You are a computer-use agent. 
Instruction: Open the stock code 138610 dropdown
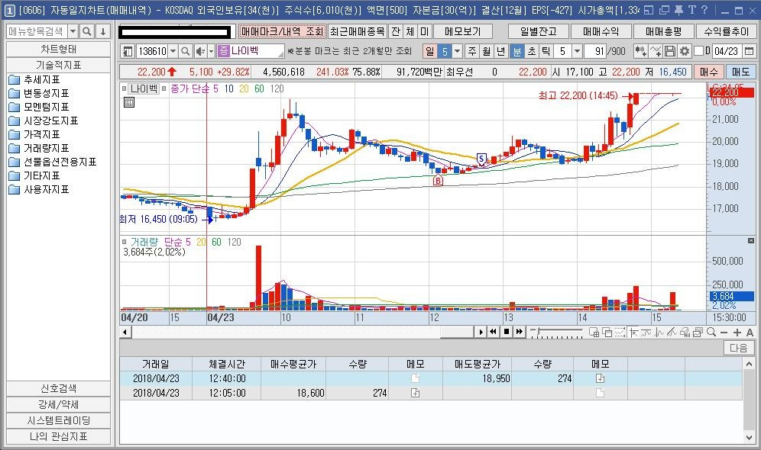pyautogui.click(x=173, y=51)
